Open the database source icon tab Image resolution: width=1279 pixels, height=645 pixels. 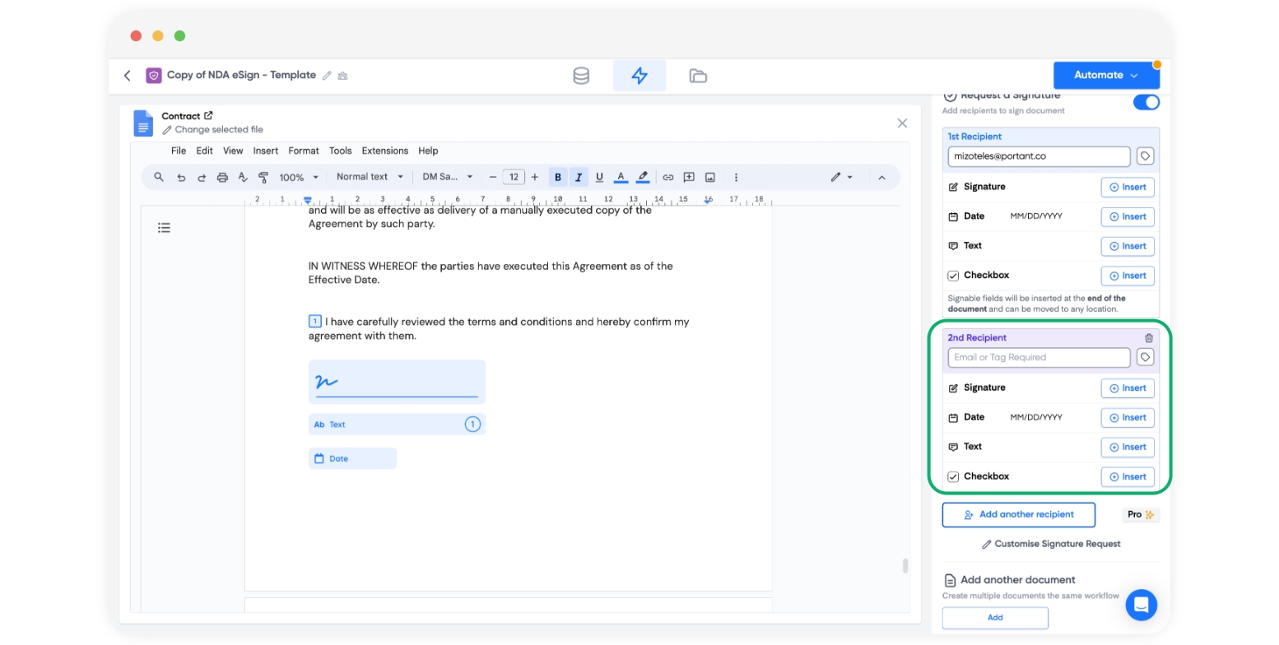[581, 76]
